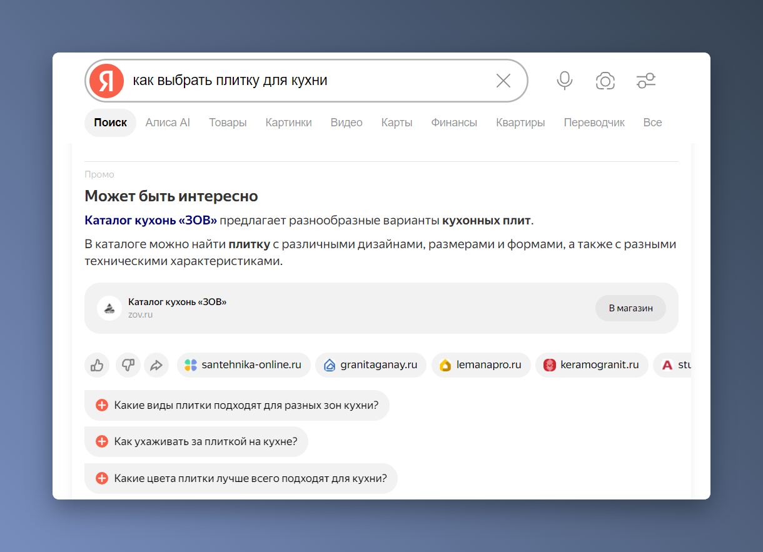The width and height of the screenshot is (763, 552).
Task: Click Каталог кухонь «ЗОВ» card title
Action: [x=177, y=302]
